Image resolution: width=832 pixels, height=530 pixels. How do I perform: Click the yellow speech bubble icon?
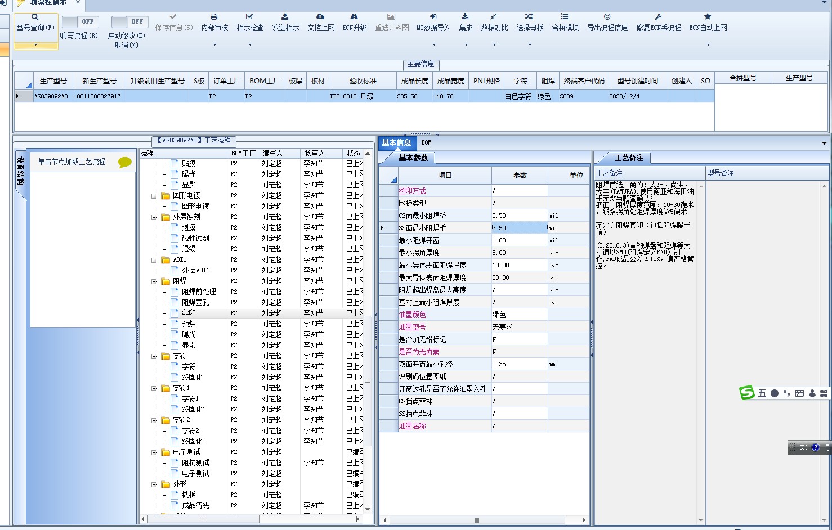(x=125, y=162)
